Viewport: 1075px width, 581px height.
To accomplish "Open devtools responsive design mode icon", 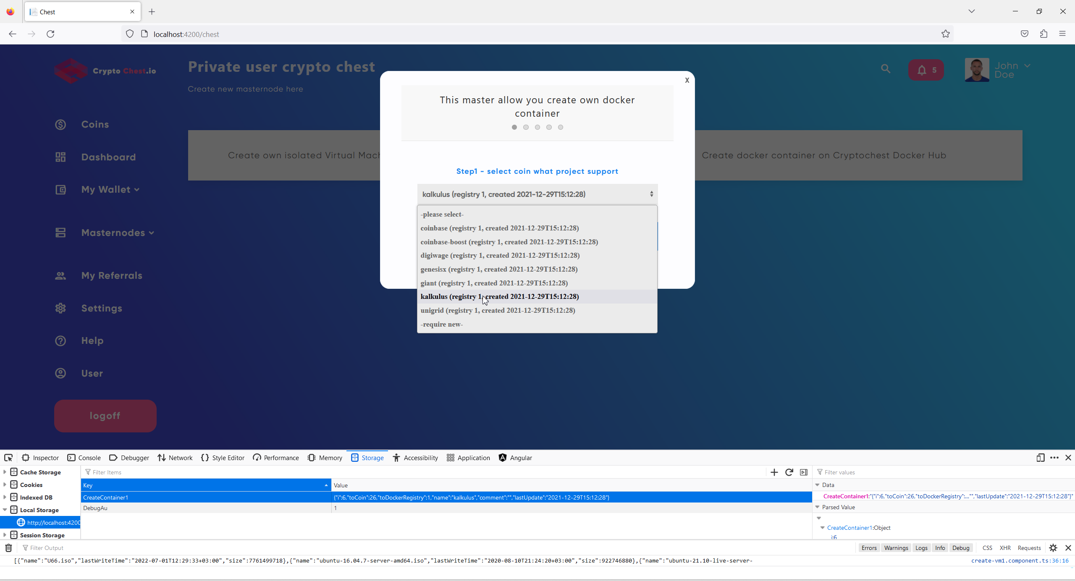I will (1040, 458).
